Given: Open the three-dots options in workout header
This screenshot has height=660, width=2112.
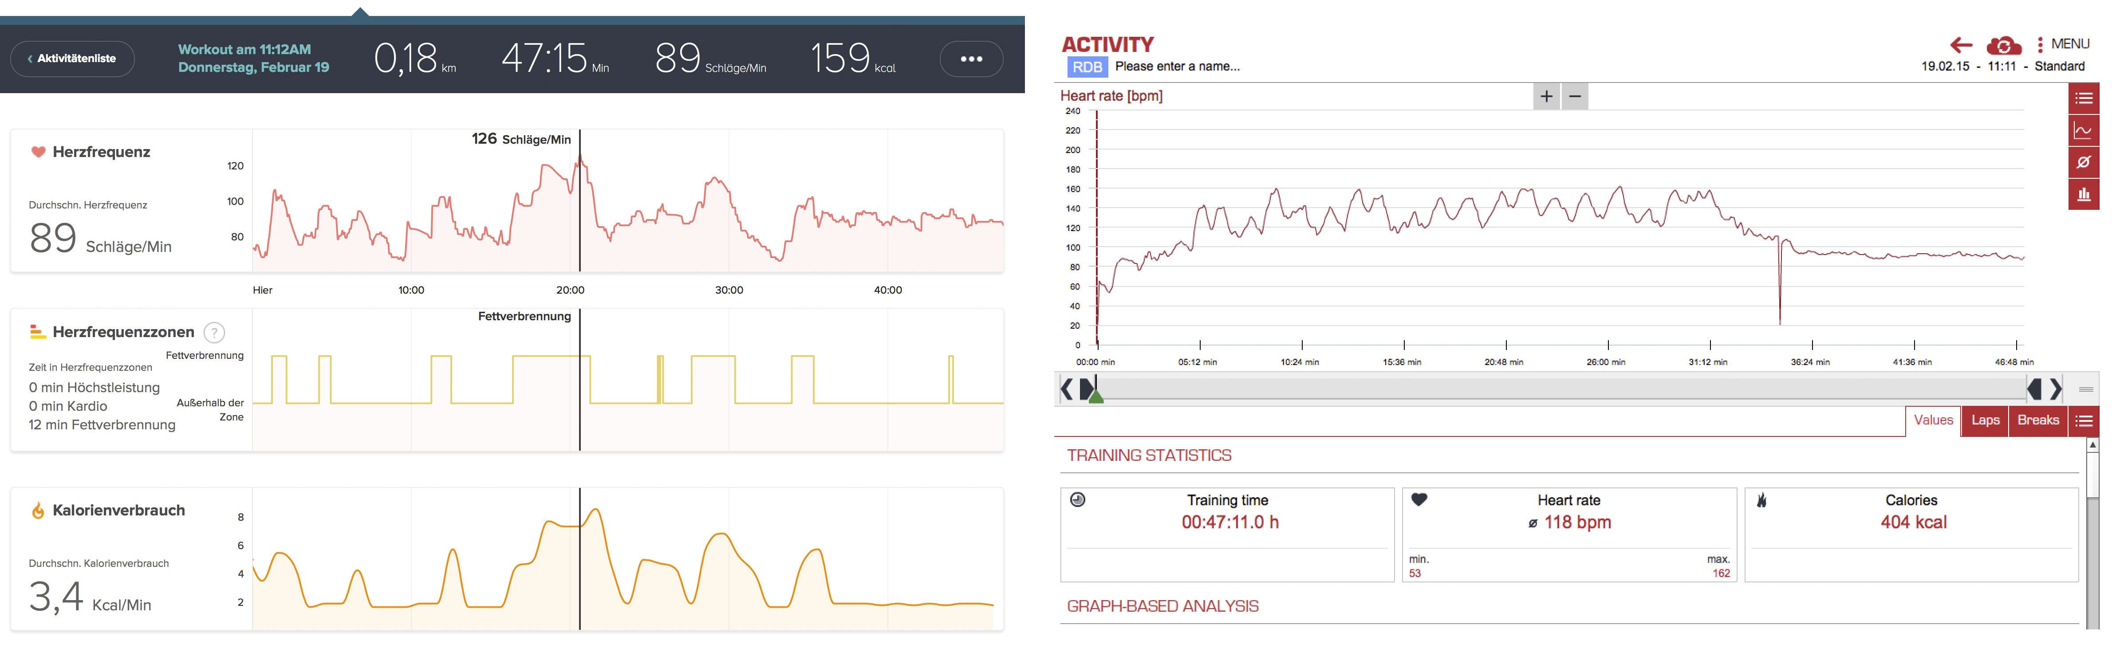Looking at the screenshot, I should [x=971, y=59].
